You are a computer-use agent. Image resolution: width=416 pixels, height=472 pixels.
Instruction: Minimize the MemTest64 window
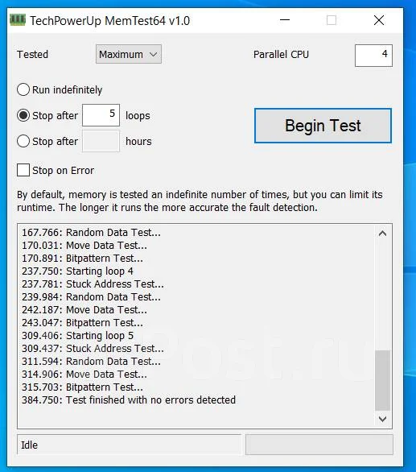pos(285,20)
